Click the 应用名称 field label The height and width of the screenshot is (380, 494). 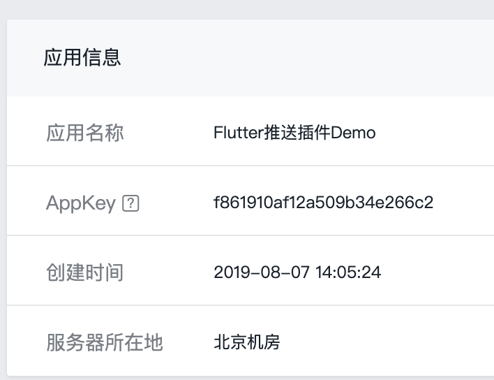[85, 133]
